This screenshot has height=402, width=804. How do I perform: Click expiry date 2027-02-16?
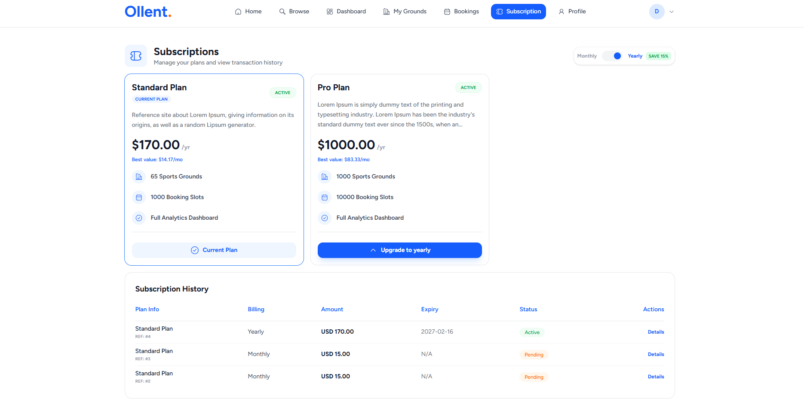[437, 332]
